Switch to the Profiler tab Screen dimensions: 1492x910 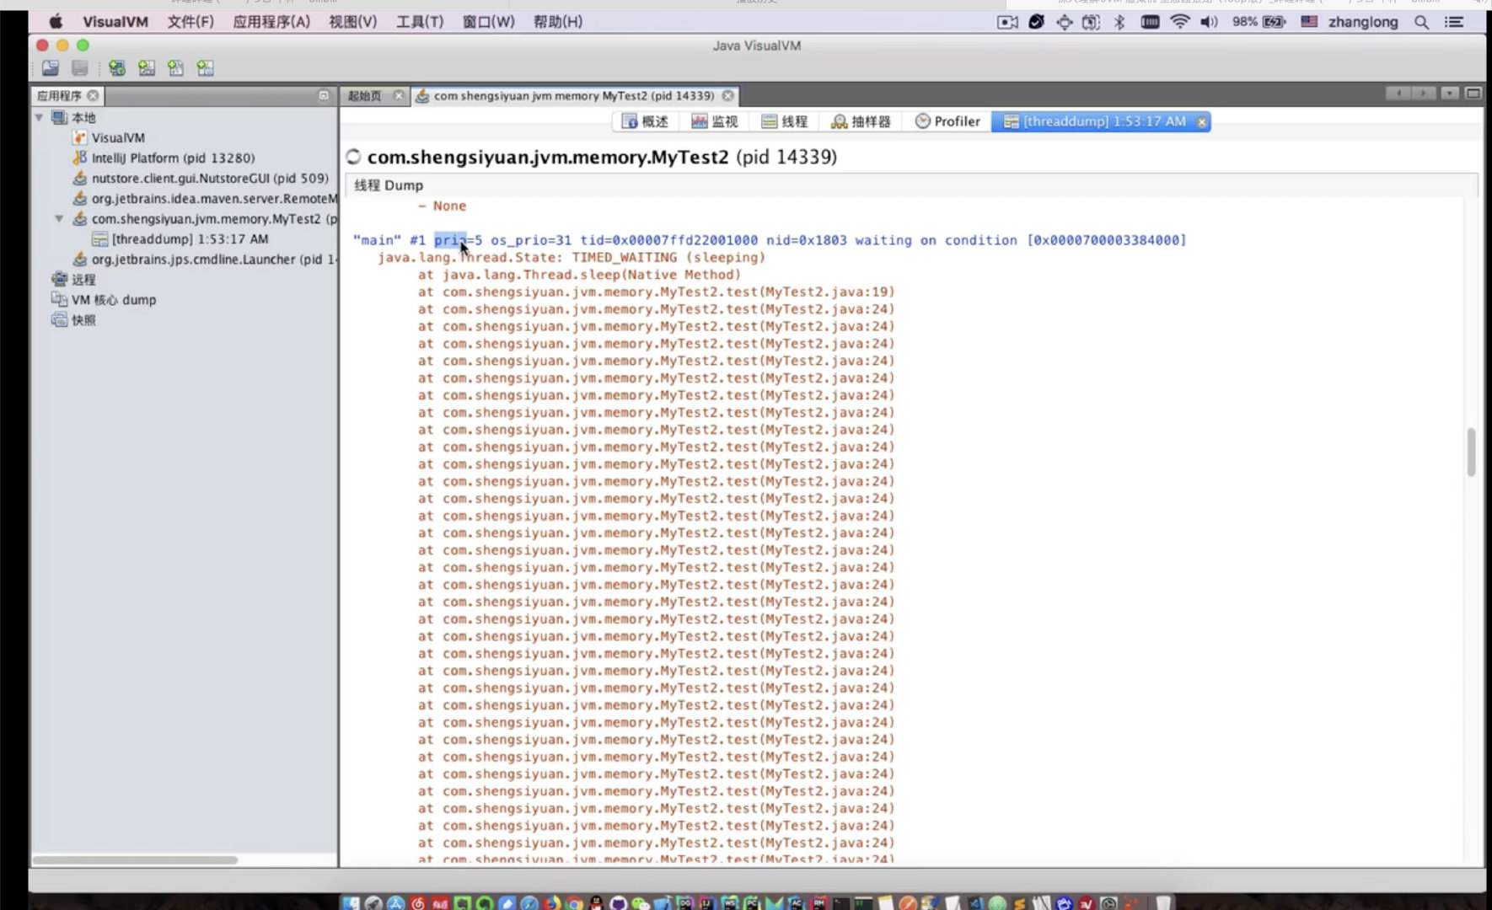click(948, 121)
